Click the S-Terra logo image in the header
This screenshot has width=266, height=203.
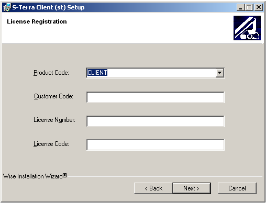pos(247,28)
